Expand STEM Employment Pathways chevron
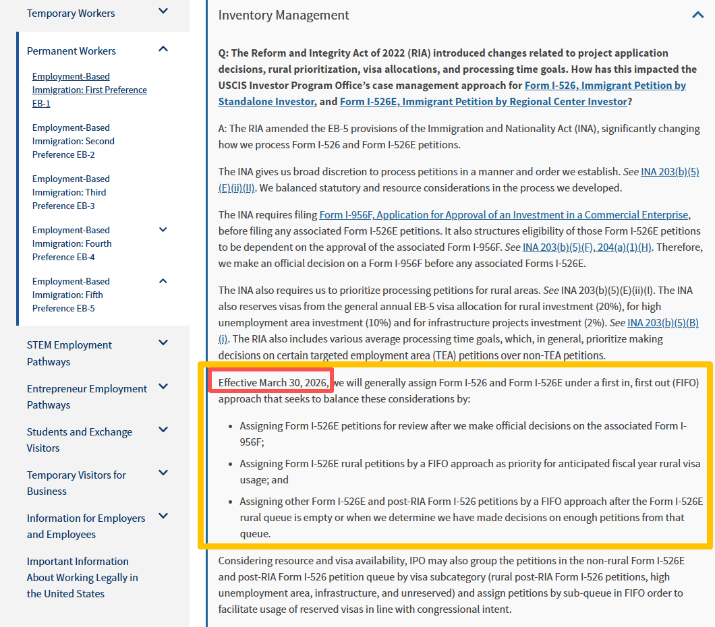Image resolution: width=715 pixels, height=627 pixels. coord(163,343)
